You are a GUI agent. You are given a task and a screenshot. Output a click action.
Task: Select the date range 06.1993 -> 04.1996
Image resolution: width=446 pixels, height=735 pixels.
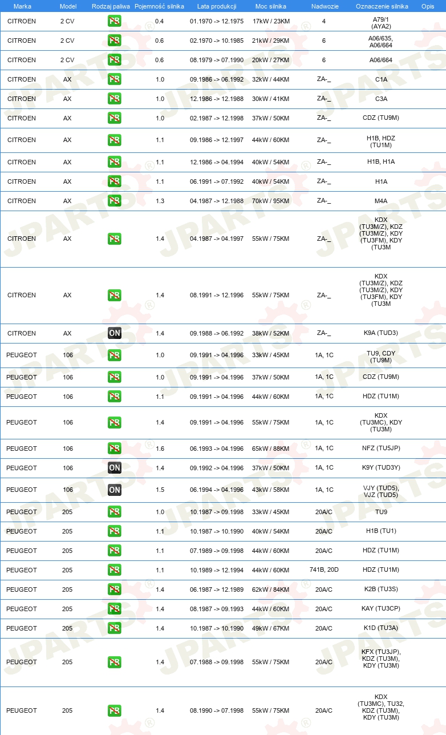pos(217,449)
